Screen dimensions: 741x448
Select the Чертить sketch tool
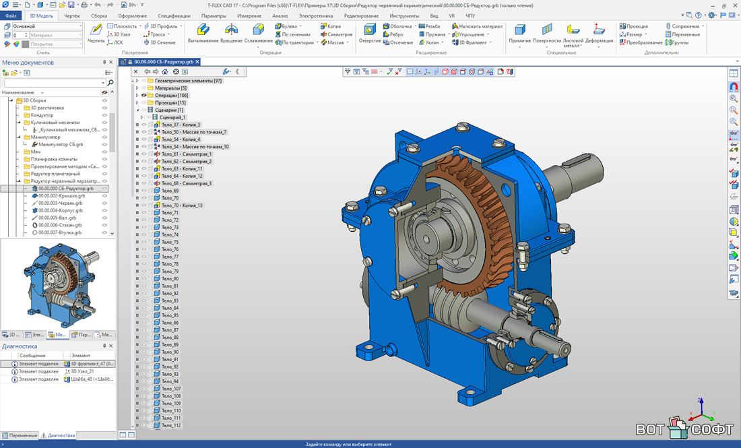click(96, 34)
